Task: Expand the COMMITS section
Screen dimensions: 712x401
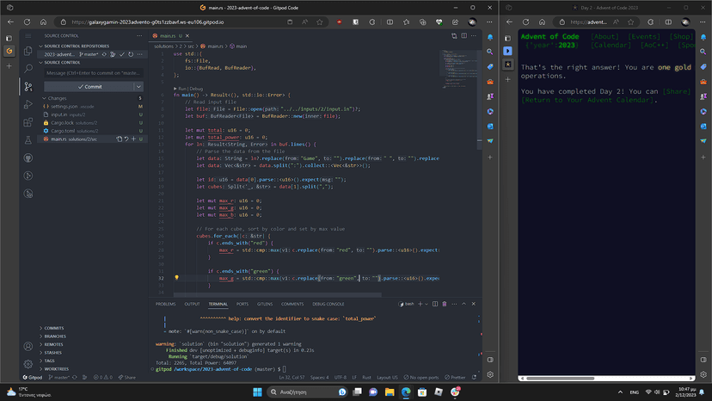Action: click(x=53, y=328)
